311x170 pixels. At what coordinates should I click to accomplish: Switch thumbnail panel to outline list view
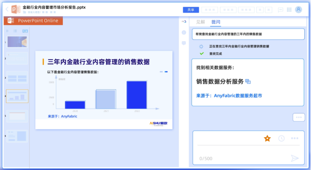[15, 31]
